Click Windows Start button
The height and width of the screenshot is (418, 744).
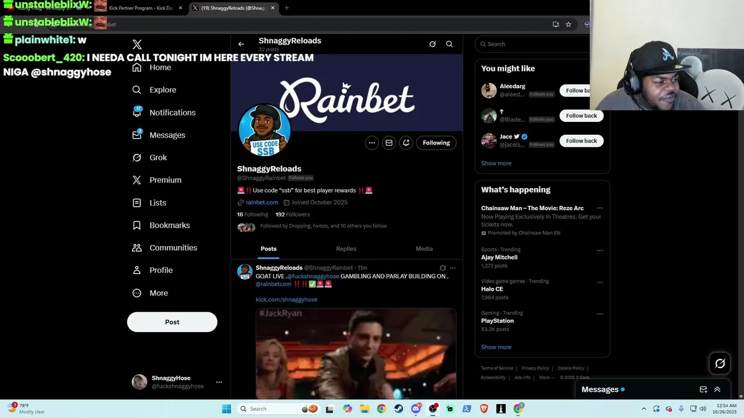pos(227,409)
